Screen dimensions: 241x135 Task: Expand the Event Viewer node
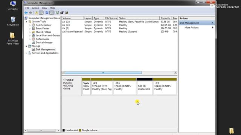tap(30, 28)
